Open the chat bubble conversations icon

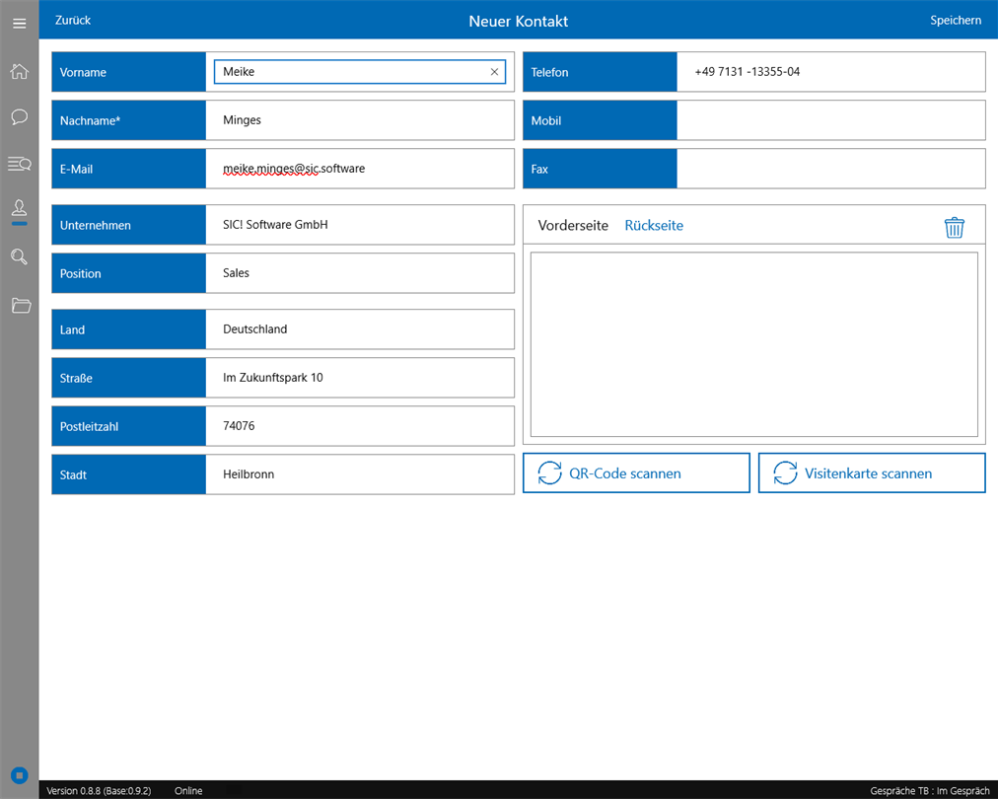pos(19,117)
